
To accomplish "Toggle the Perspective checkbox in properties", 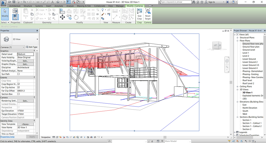I will (18, 107).
